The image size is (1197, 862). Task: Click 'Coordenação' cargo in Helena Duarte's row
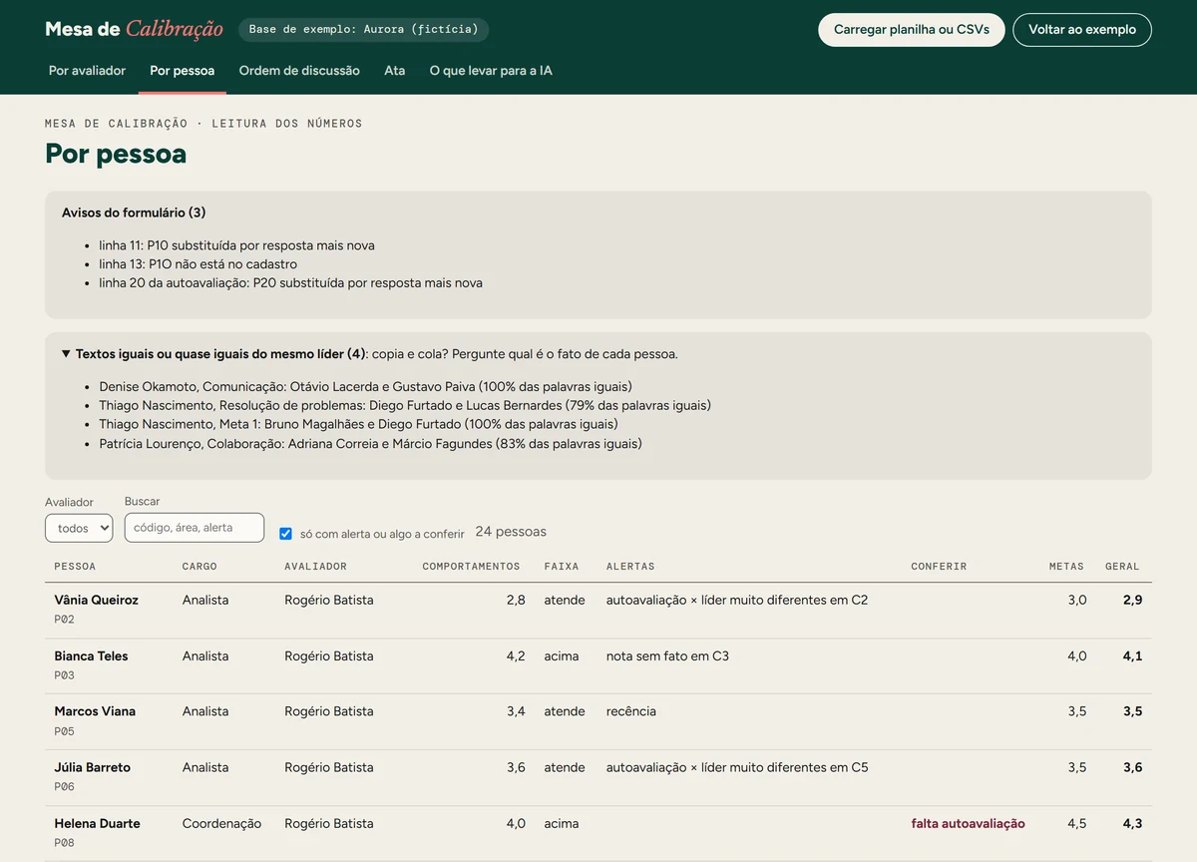221,824
